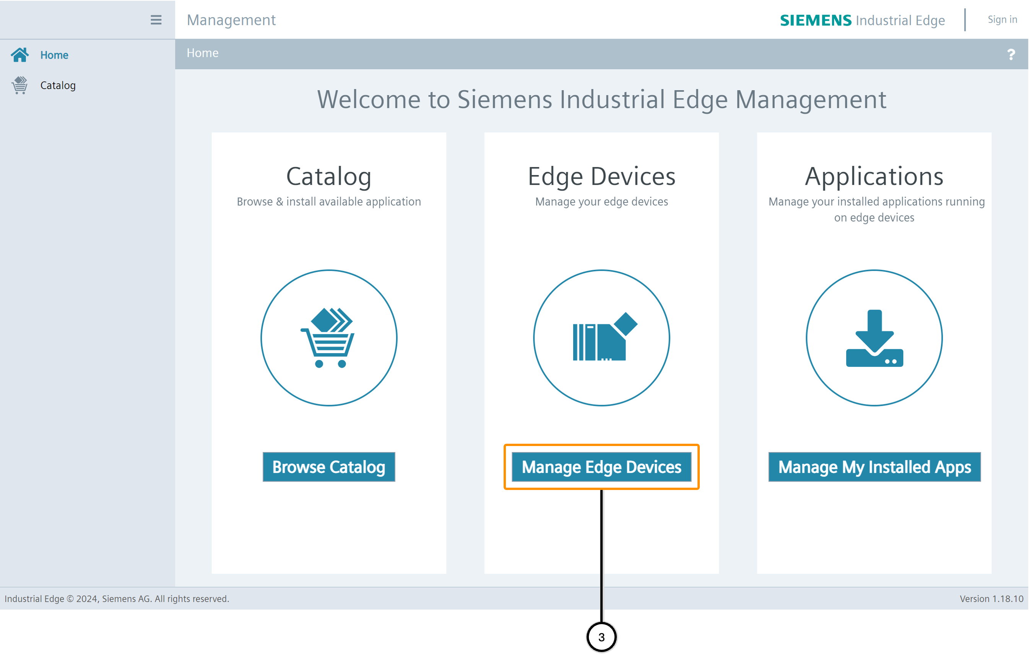Click the Catalog card heading
1029x657 pixels.
tap(328, 177)
